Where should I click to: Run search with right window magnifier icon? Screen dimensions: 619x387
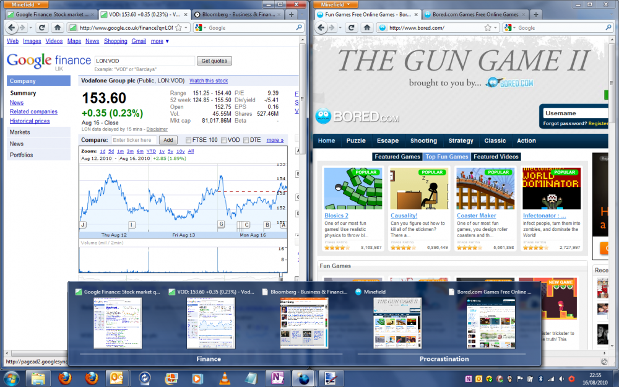pyautogui.click(x=608, y=28)
